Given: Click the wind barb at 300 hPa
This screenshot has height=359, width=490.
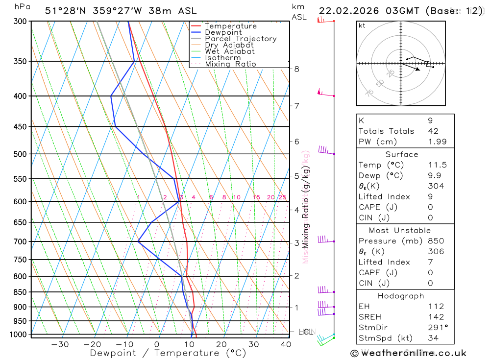Looking at the screenshot, I should [326, 21].
